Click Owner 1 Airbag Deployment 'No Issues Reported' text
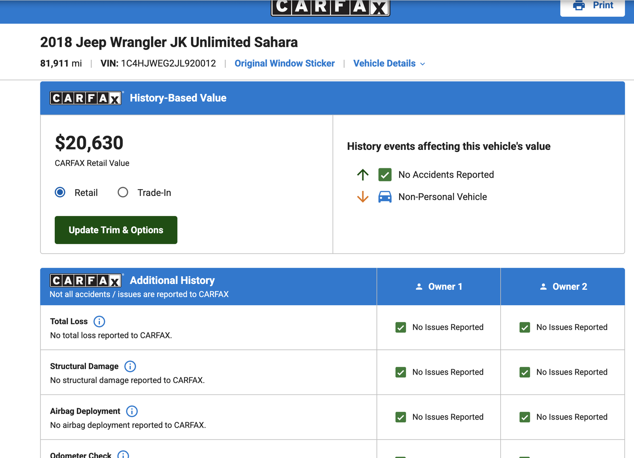Screen dimensions: 634x458 pyautogui.click(x=448, y=417)
